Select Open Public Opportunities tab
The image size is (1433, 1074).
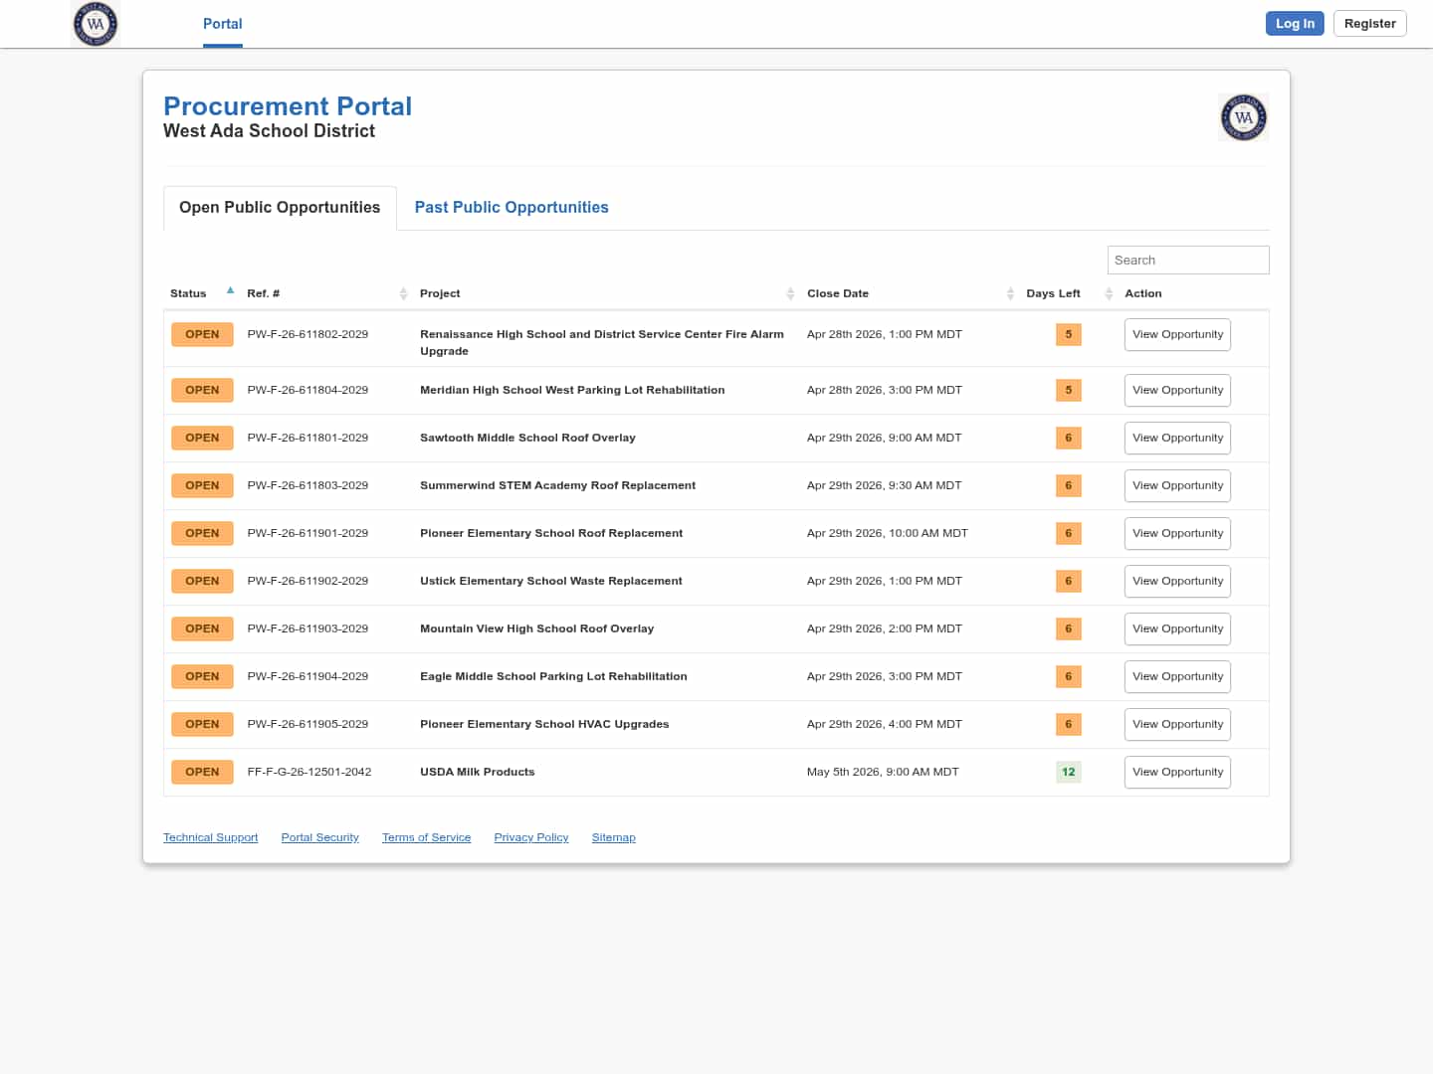280,207
